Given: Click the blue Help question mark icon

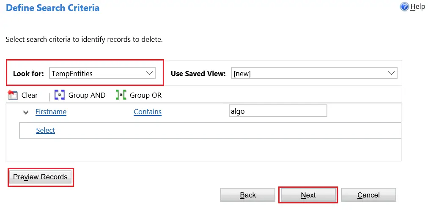Looking at the screenshot, I should 404,7.
